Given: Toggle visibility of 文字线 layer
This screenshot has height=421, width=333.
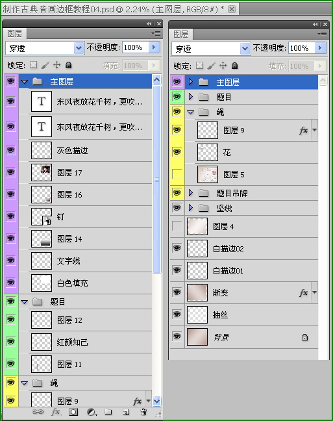Looking at the screenshot, I should (x=11, y=260).
